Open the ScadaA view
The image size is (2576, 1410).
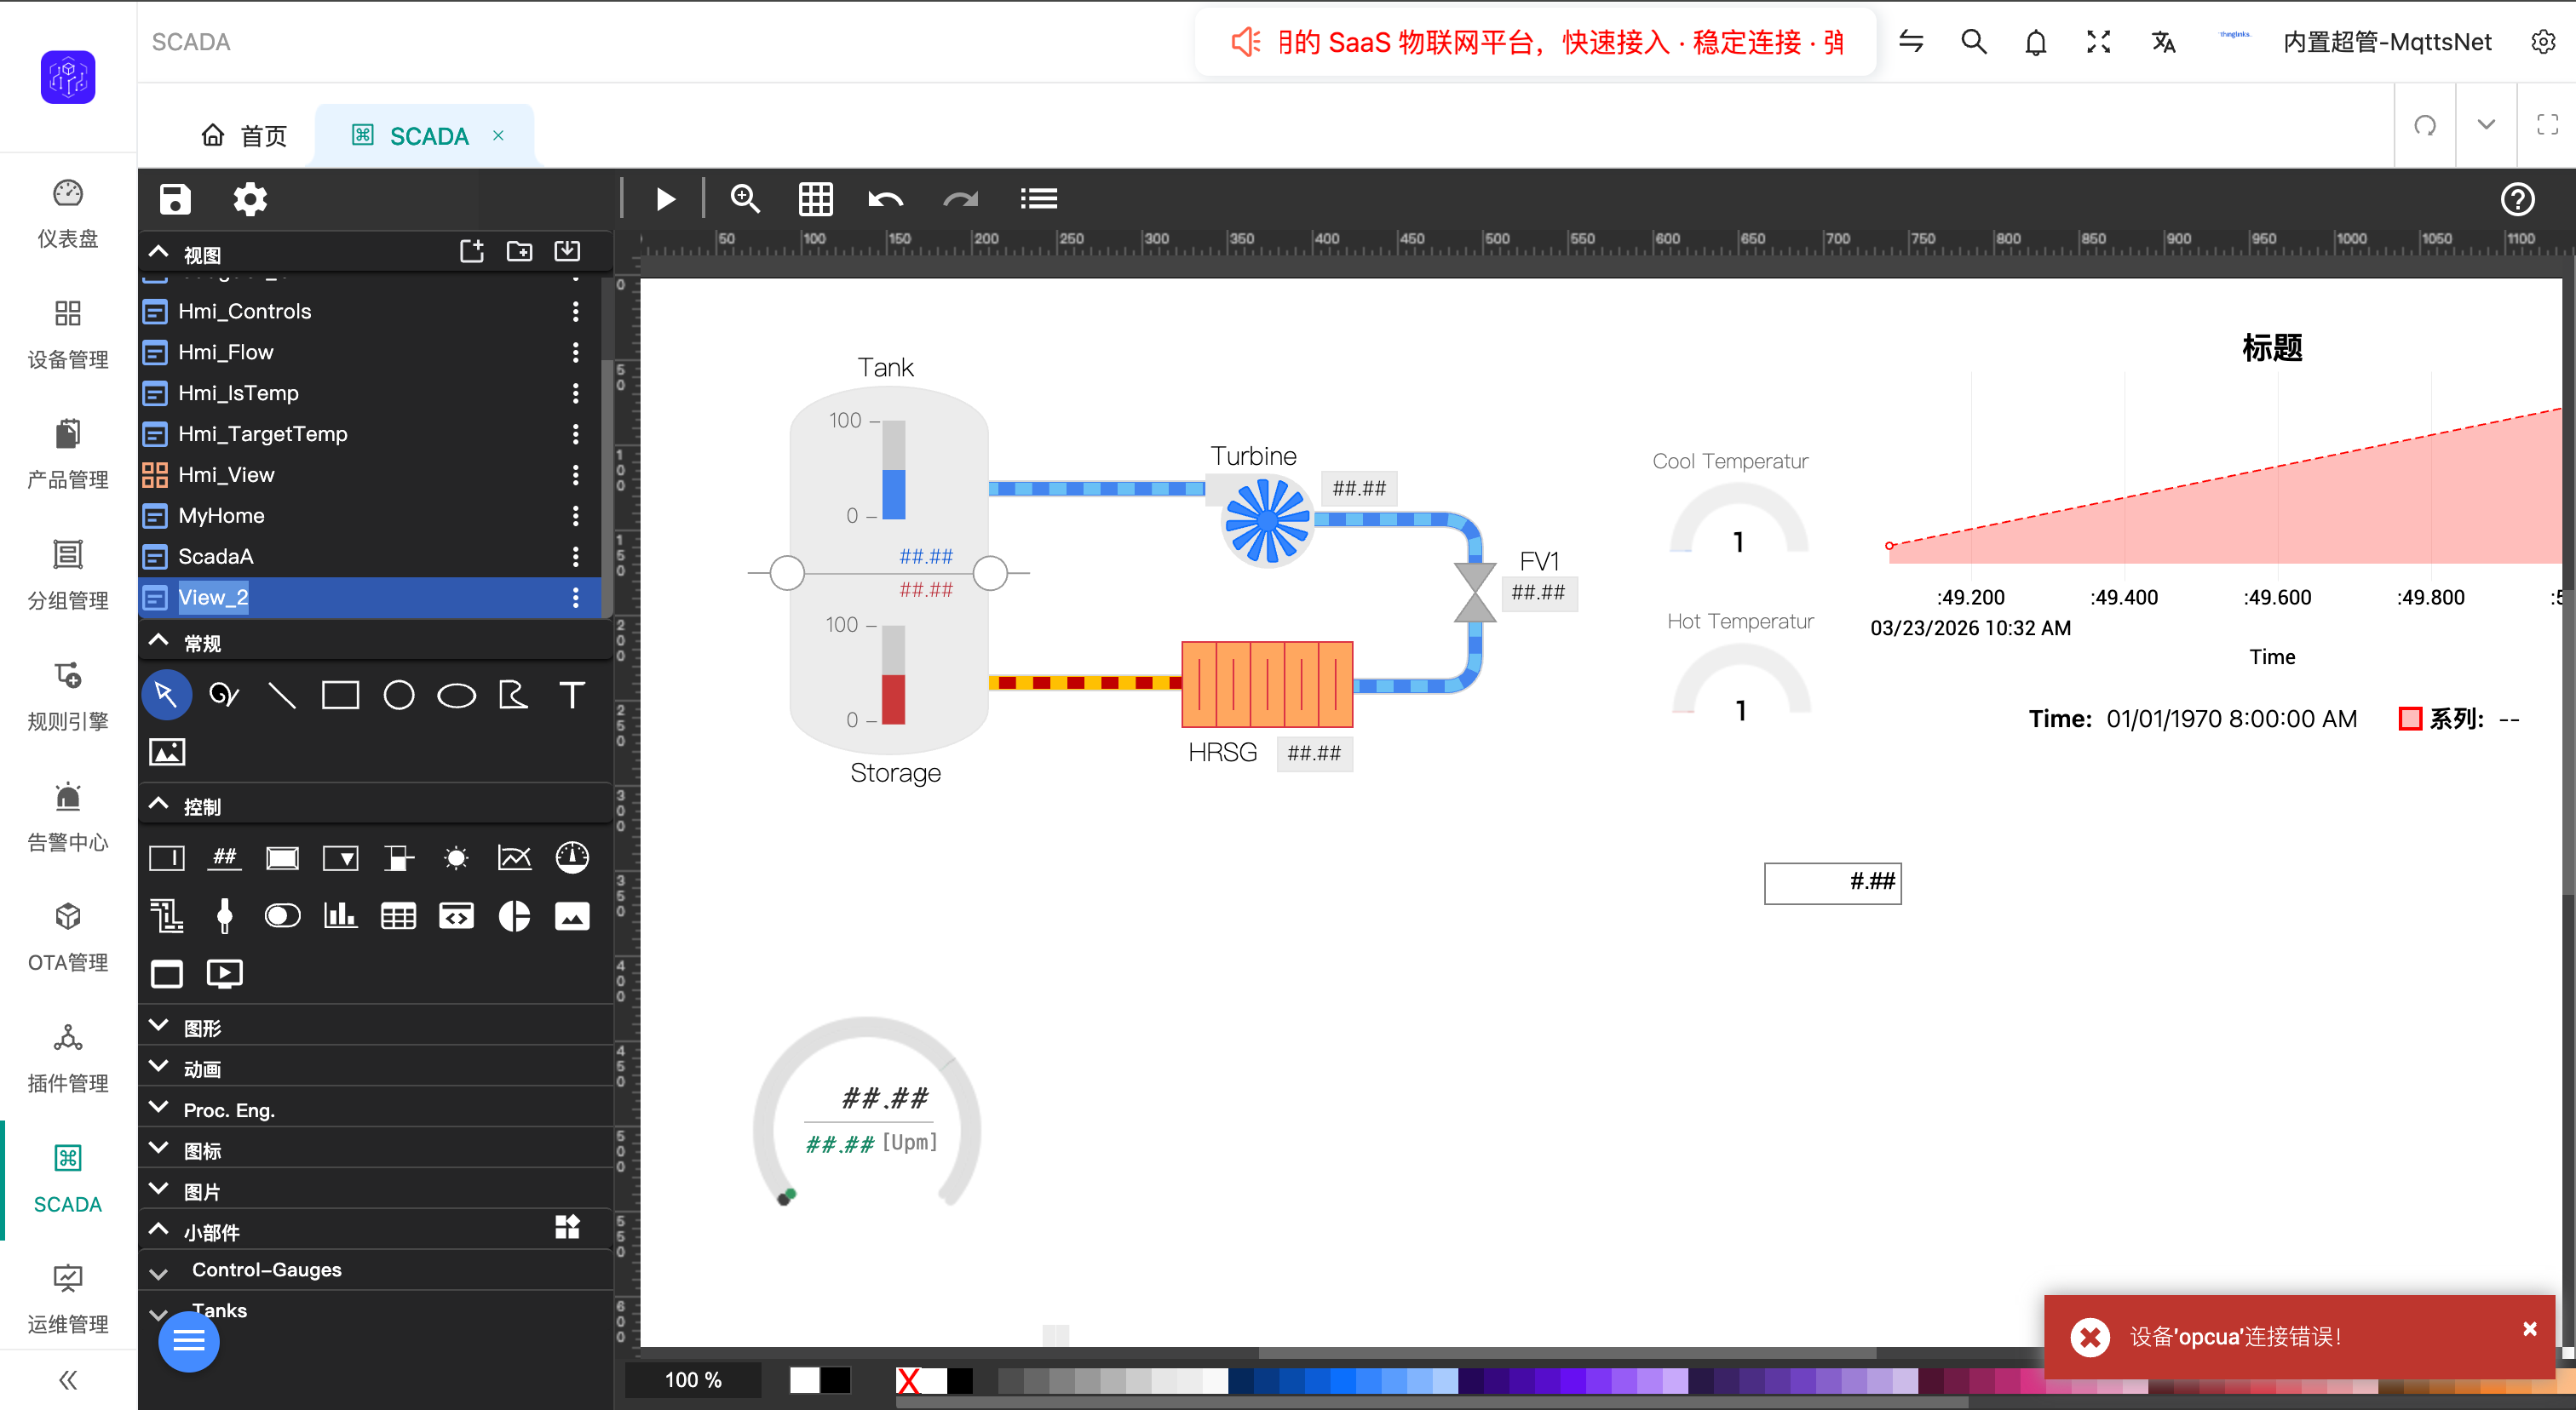[215, 557]
